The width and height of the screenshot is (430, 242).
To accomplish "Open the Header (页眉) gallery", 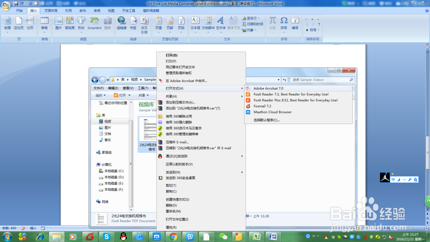I will (x=159, y=24).
